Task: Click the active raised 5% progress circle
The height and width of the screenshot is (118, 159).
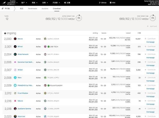Action: [79, 18]
